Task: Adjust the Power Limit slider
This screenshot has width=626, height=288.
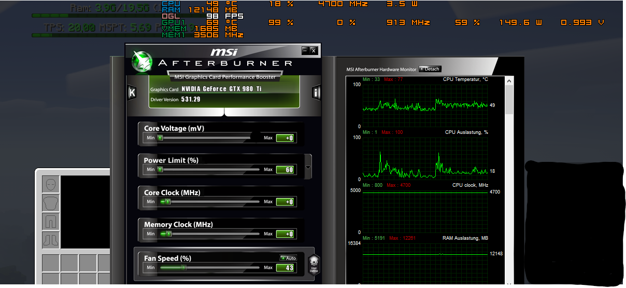Action: click(208, 170)
